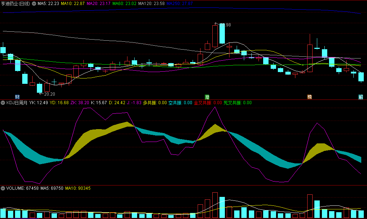Open the VOLUME indicator dropdown arrow
Screen dimensions: 367x219
coord(3,188)
